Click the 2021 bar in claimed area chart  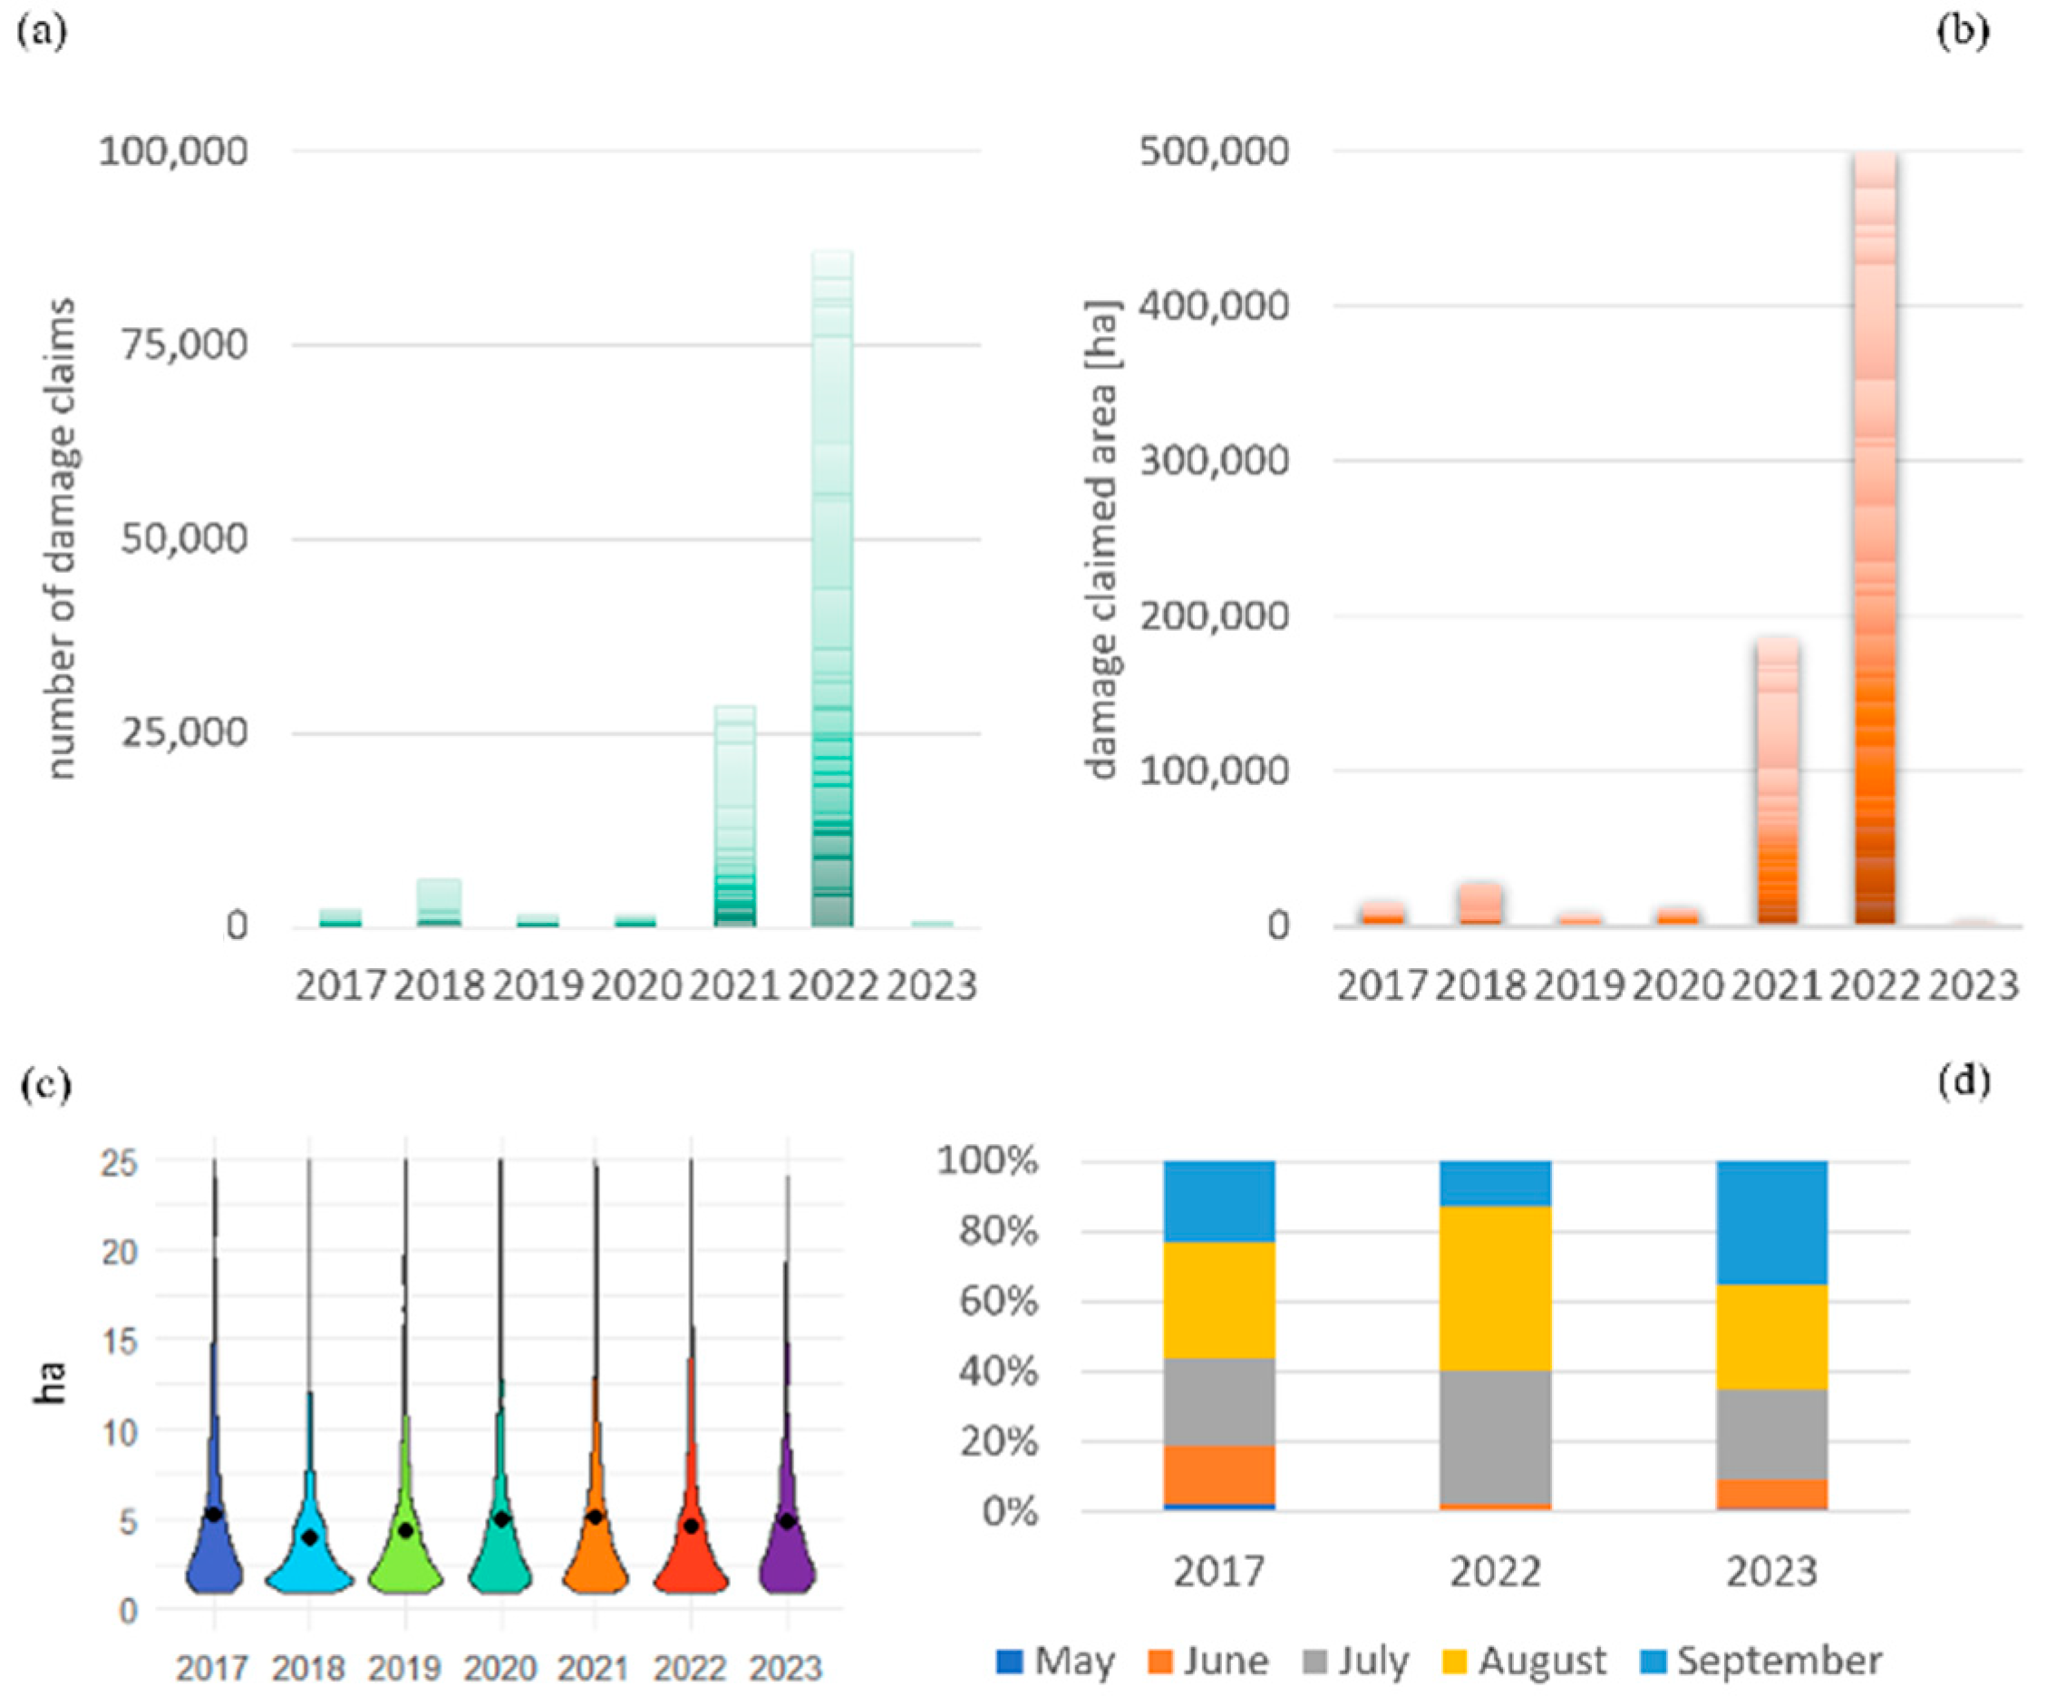[x=1777, y=780]
